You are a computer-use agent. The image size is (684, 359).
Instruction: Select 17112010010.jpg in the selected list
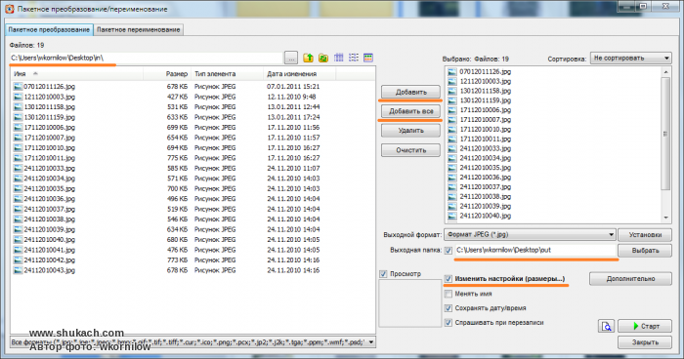click(485, 130)
